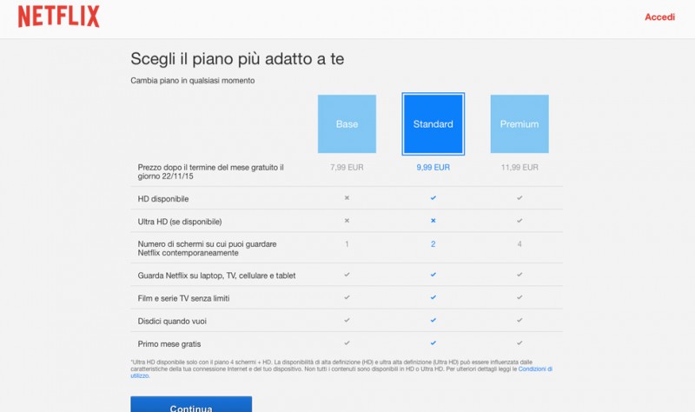
Task: Click the Guarda Netflix su laptop checkmark under Premium
Action: (x=520, y=275)
